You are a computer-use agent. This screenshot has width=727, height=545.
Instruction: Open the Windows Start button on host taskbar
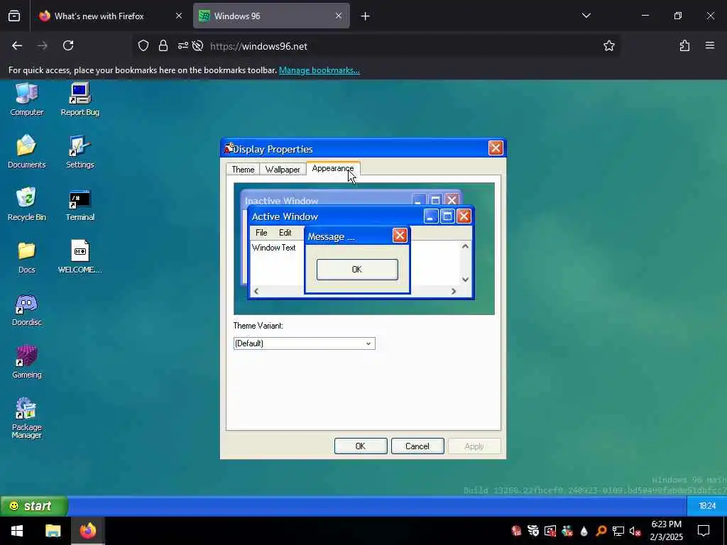[x=17, y=531]
